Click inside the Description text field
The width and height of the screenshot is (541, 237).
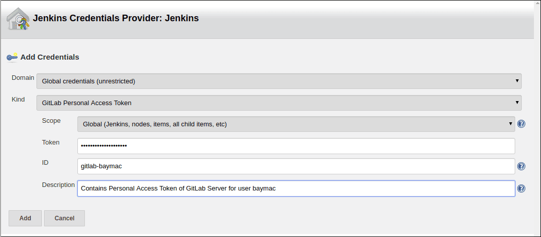[x=296, y=188]
